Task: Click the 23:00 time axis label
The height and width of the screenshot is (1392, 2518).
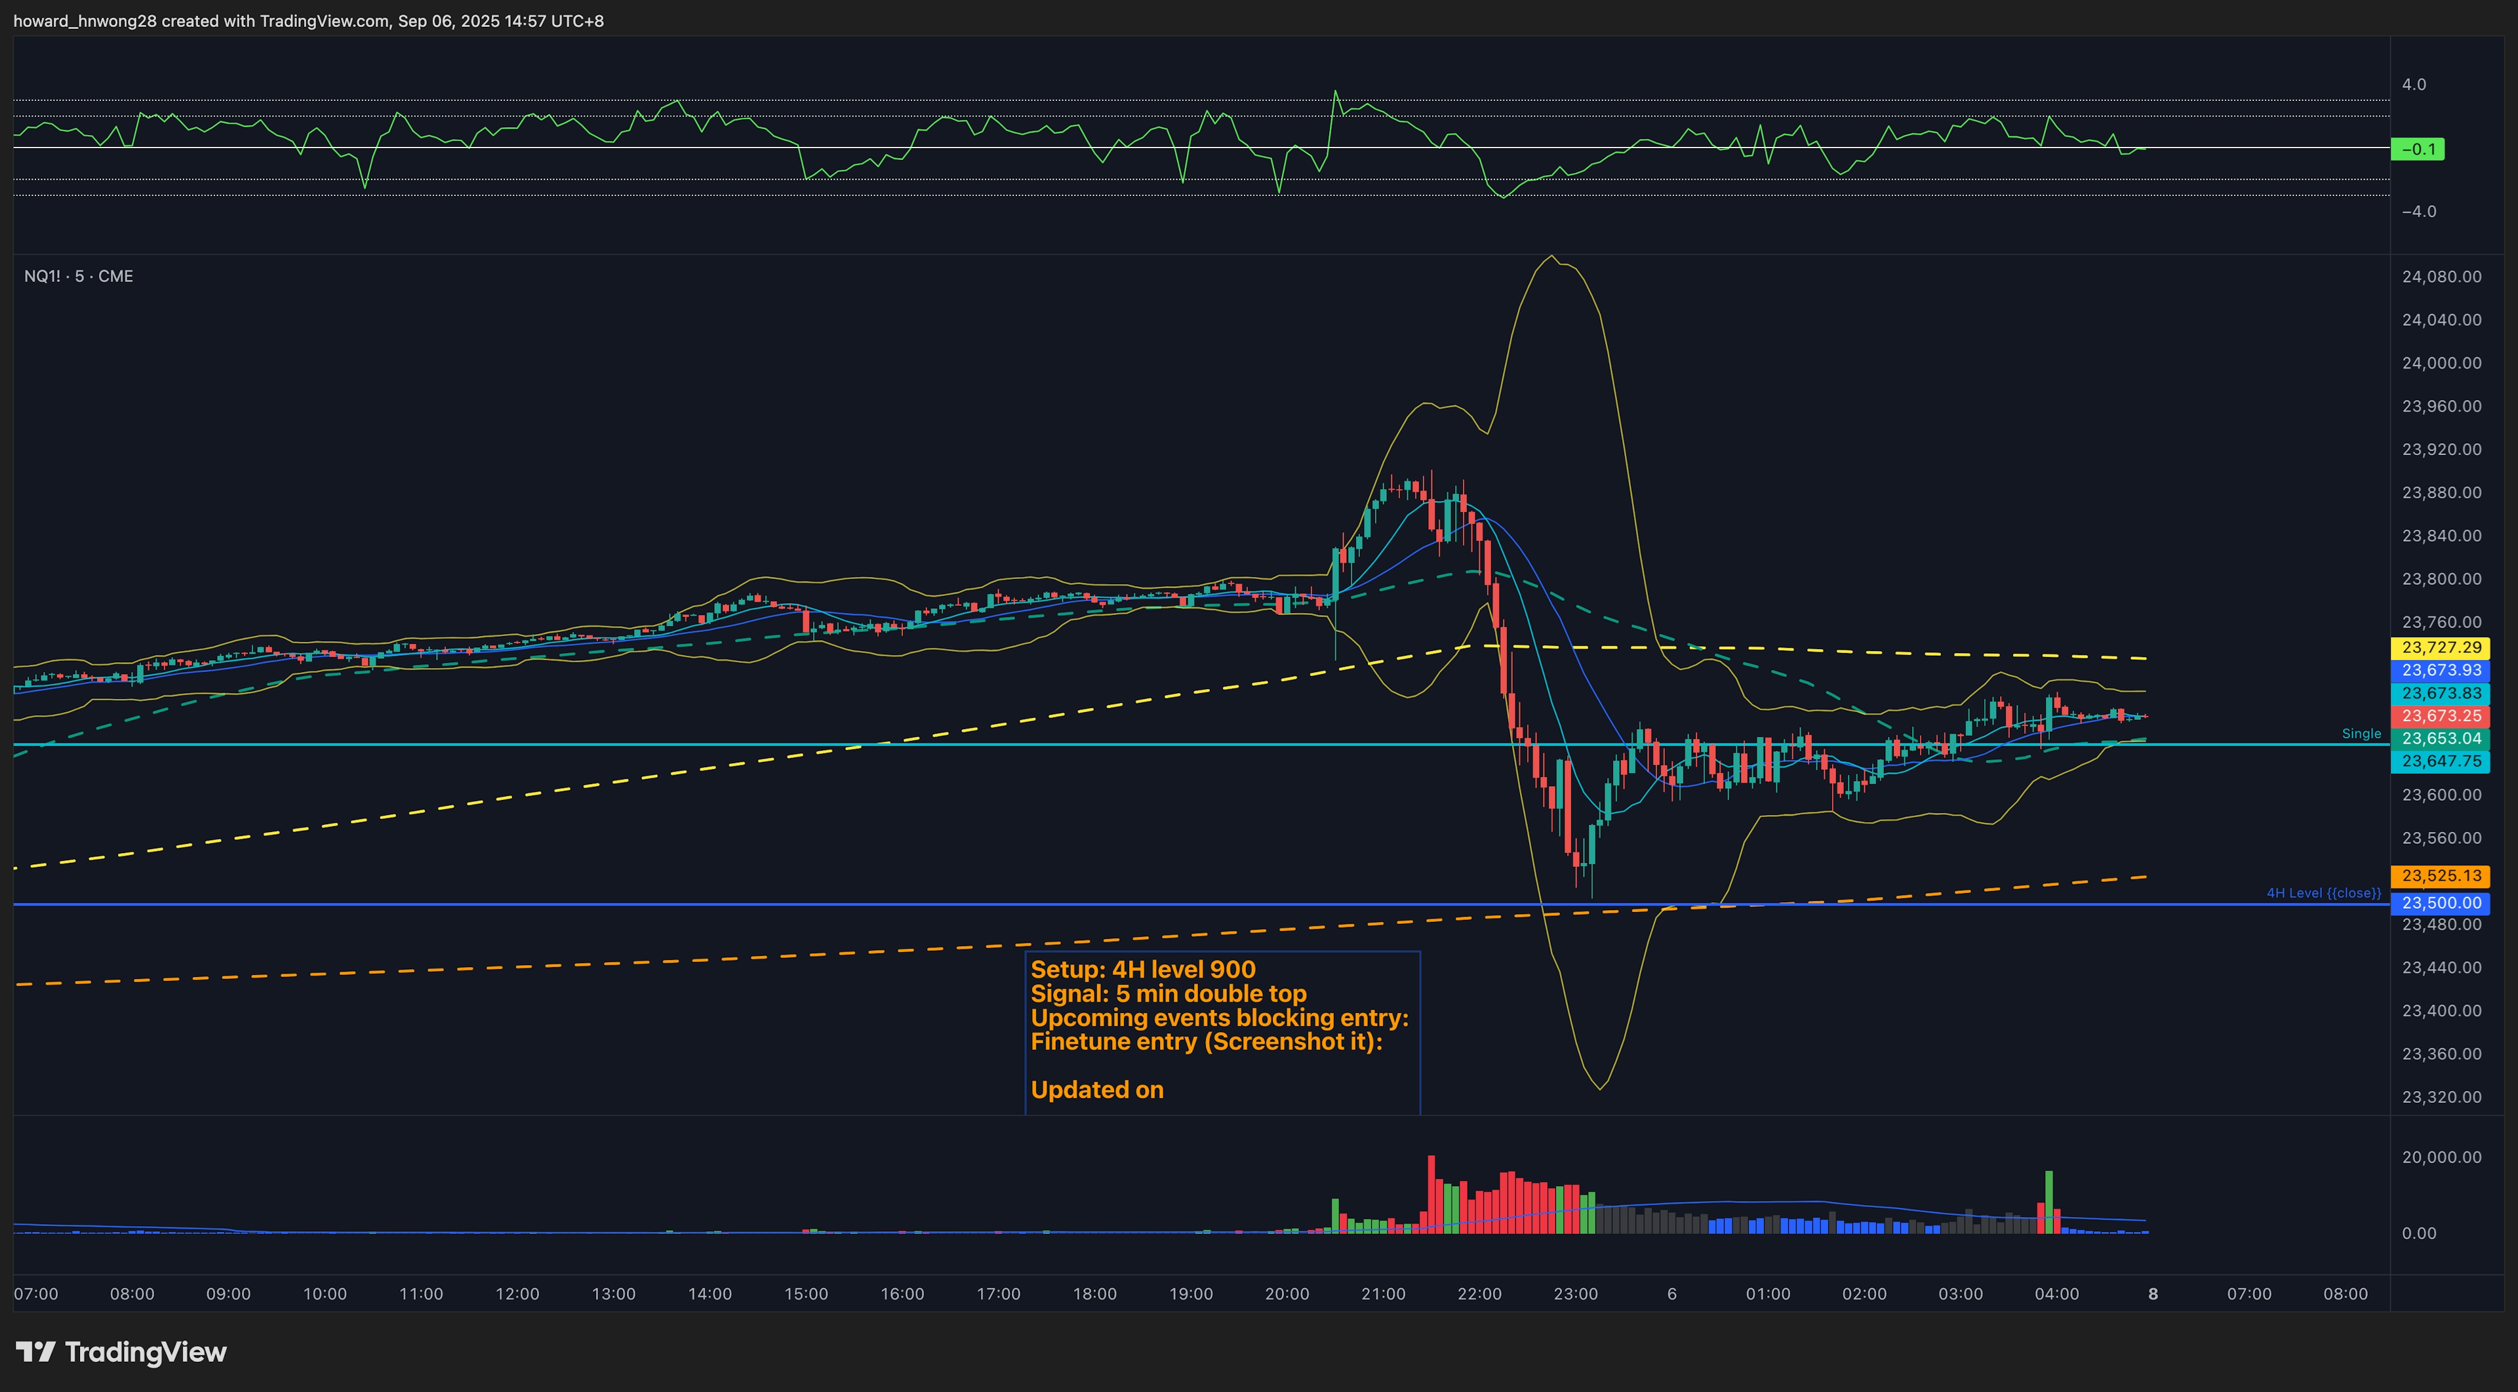Action: click(x=1576, y=1294)
